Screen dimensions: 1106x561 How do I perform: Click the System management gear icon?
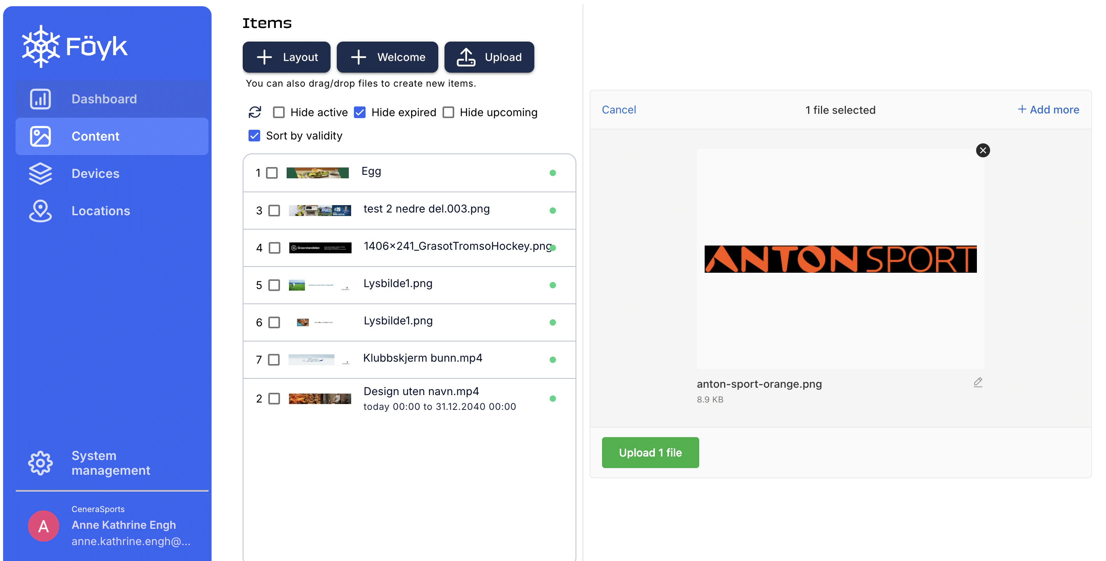40,463
